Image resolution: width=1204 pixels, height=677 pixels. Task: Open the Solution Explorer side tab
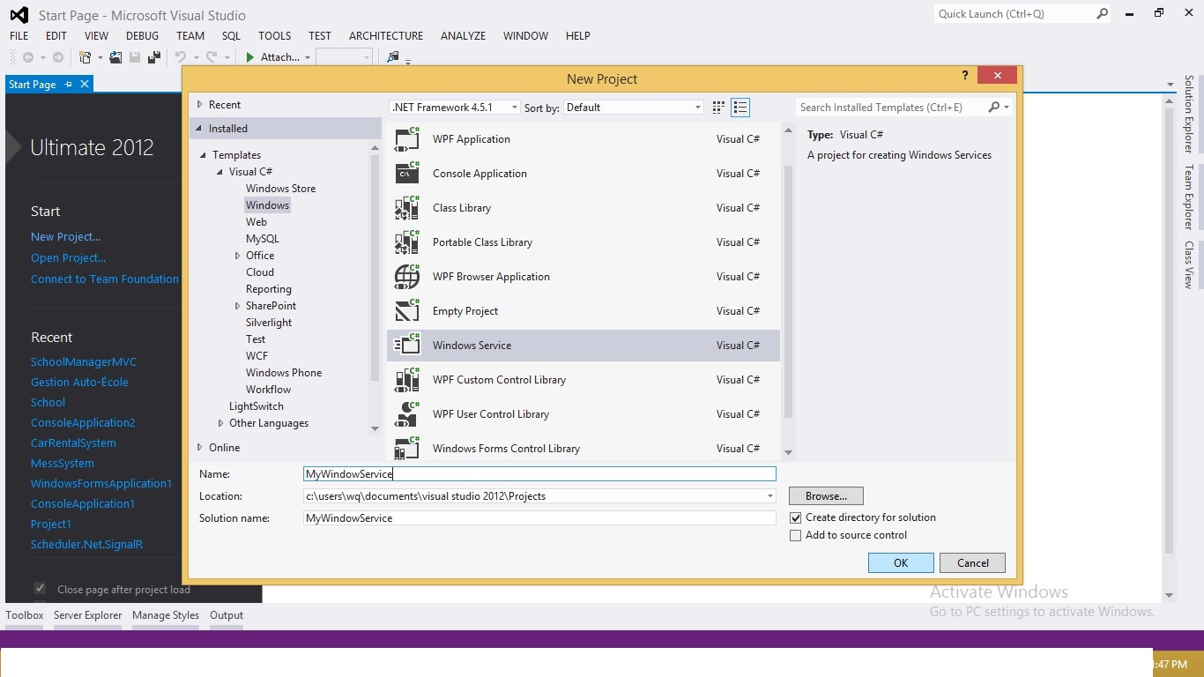(x=1188, y=115)
